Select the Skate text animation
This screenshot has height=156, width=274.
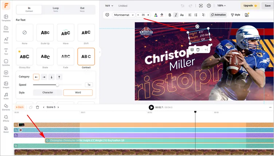[x=45, y=57]
